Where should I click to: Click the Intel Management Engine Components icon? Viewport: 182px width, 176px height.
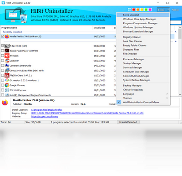7,95
